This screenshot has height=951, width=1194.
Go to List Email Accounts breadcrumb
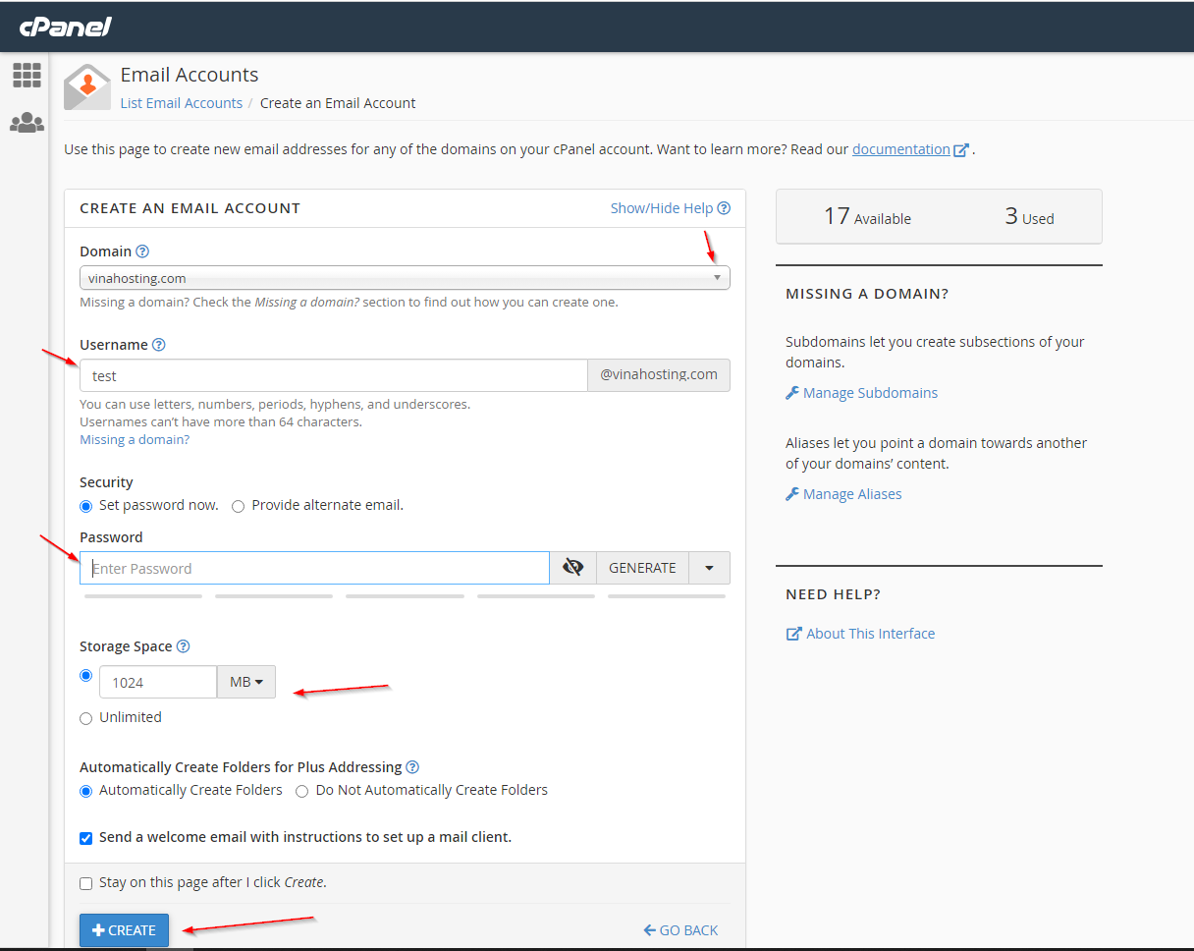point(181,103)
